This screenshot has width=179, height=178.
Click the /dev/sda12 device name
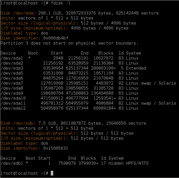point(13,108)
